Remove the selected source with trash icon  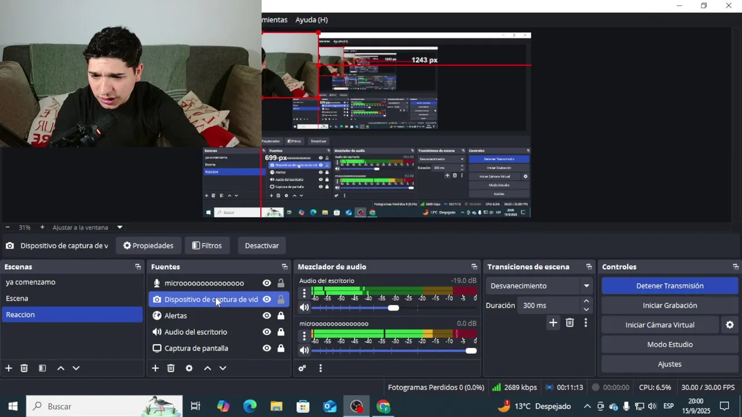point(171,368)
